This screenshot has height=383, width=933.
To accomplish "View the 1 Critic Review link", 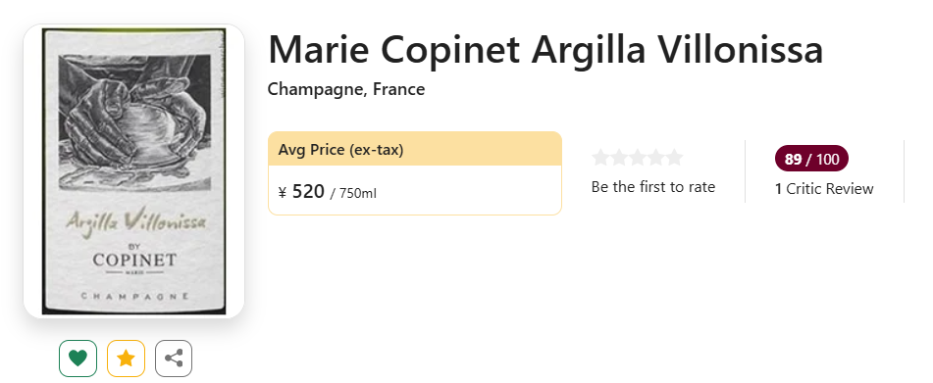I will tap(824, 189).
